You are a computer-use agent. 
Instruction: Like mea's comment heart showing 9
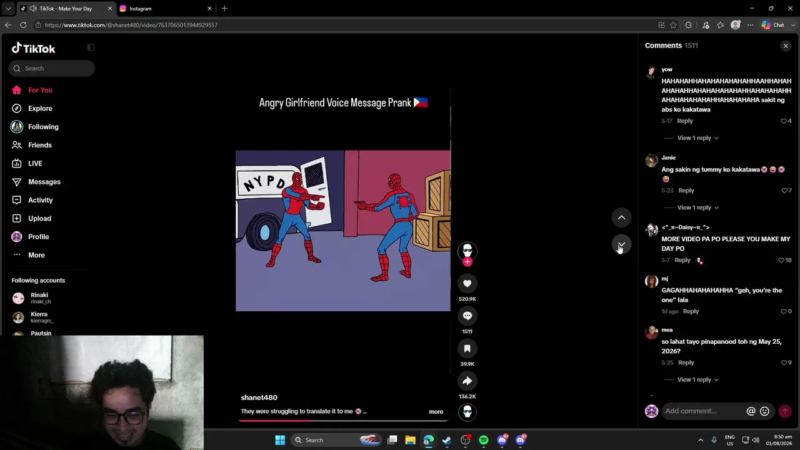[784, 362]
